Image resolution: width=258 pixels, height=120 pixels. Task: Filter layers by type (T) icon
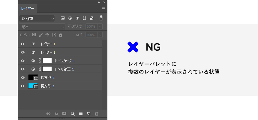(77, 18)
